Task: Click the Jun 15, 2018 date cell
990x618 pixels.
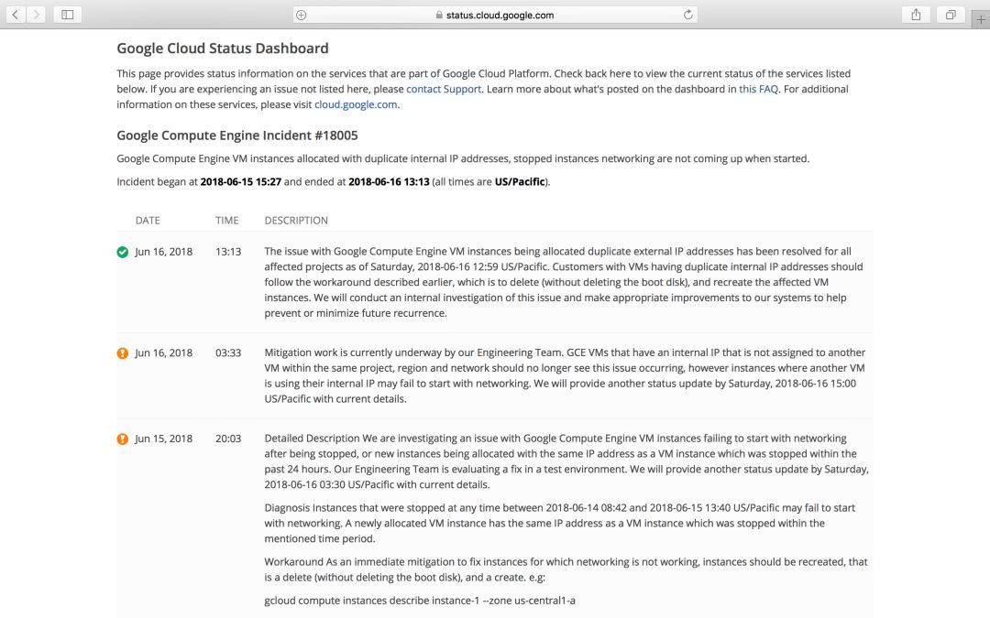Action: [163, 439]
